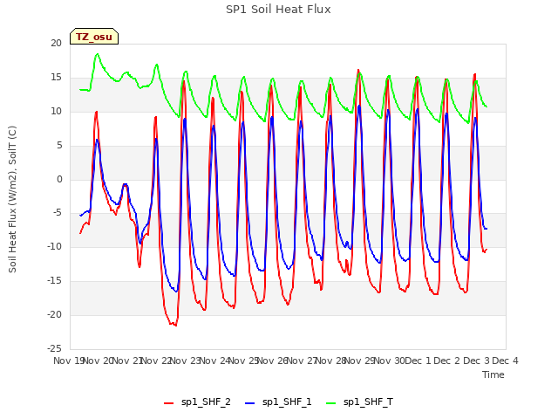Click the TZ_osu annotation label
The height and width of the screenshot is (419, 558).
pyautogui.click(x=94, y=37)
